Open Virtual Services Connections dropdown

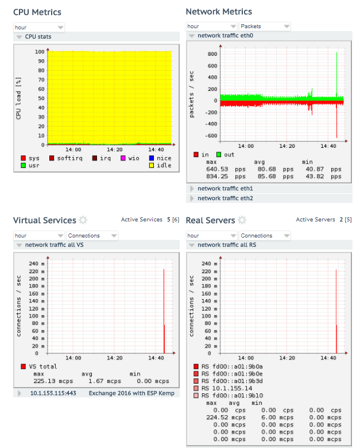pos(92,235)
